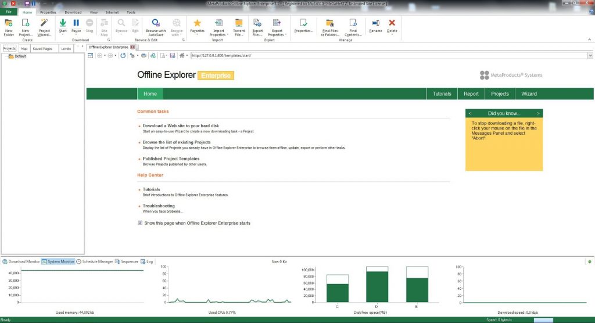Click the Rename icon in Manage group

point(375,23)
